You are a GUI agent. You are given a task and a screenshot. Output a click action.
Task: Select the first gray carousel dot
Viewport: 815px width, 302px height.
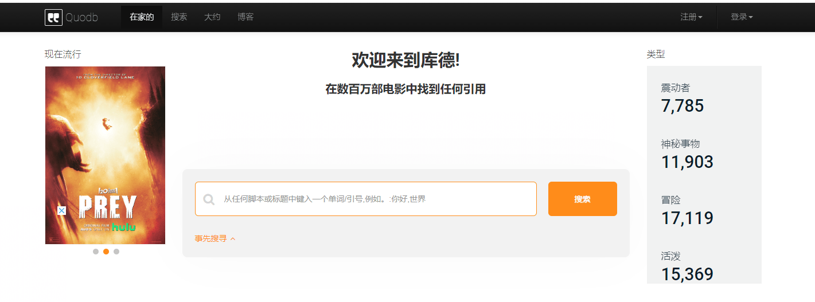point(96,252)
